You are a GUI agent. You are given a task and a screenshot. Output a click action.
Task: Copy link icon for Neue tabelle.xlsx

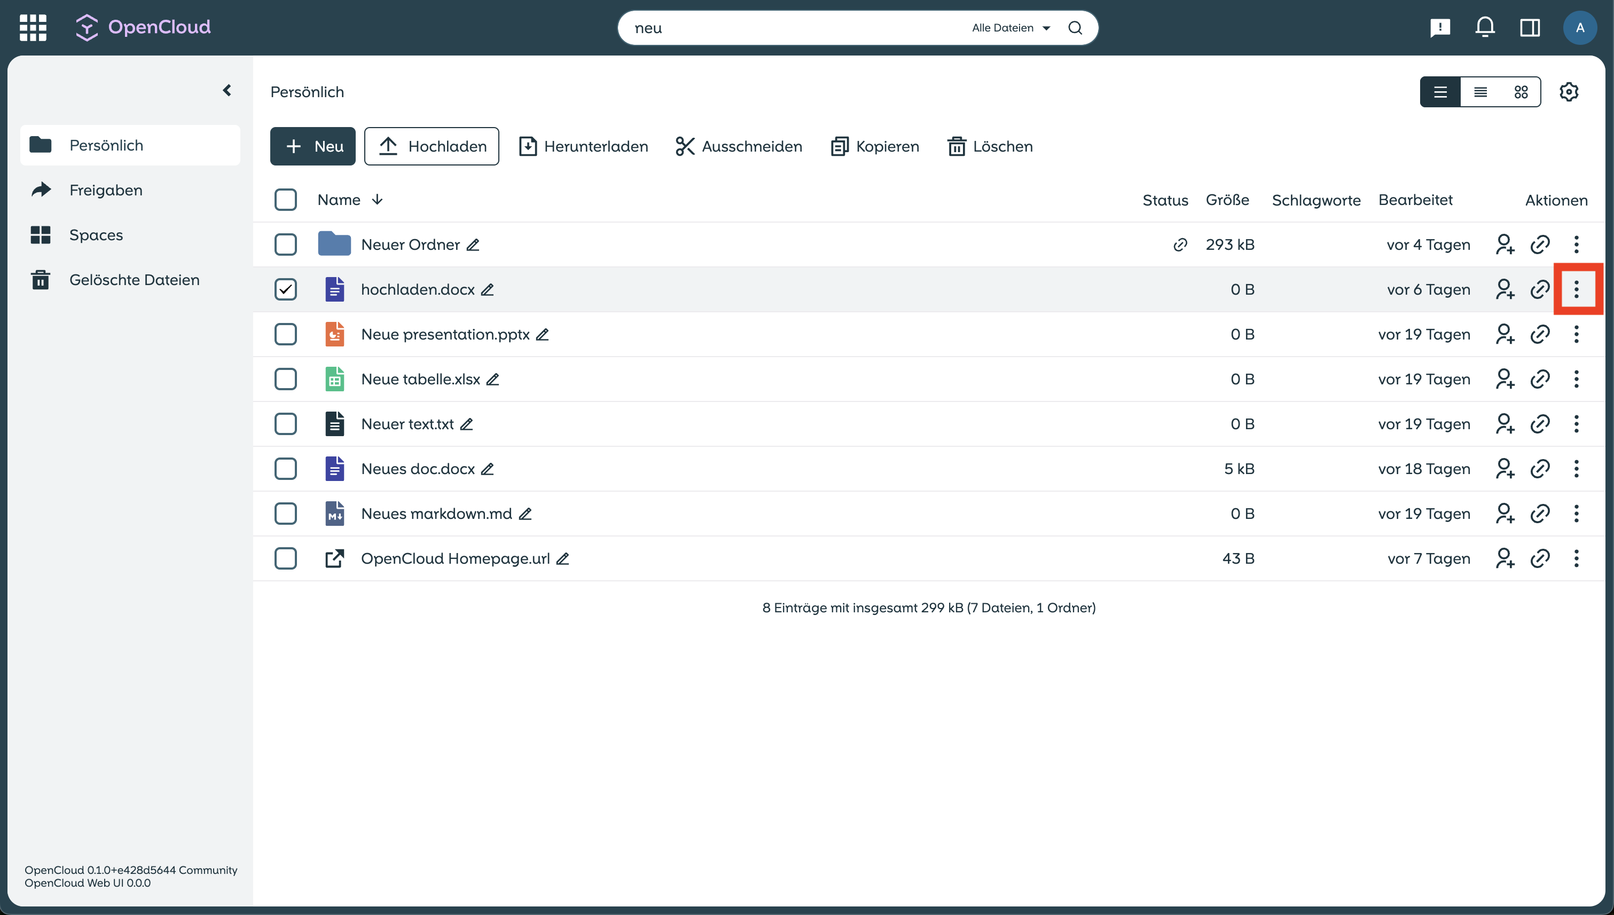pos(1540,379)
